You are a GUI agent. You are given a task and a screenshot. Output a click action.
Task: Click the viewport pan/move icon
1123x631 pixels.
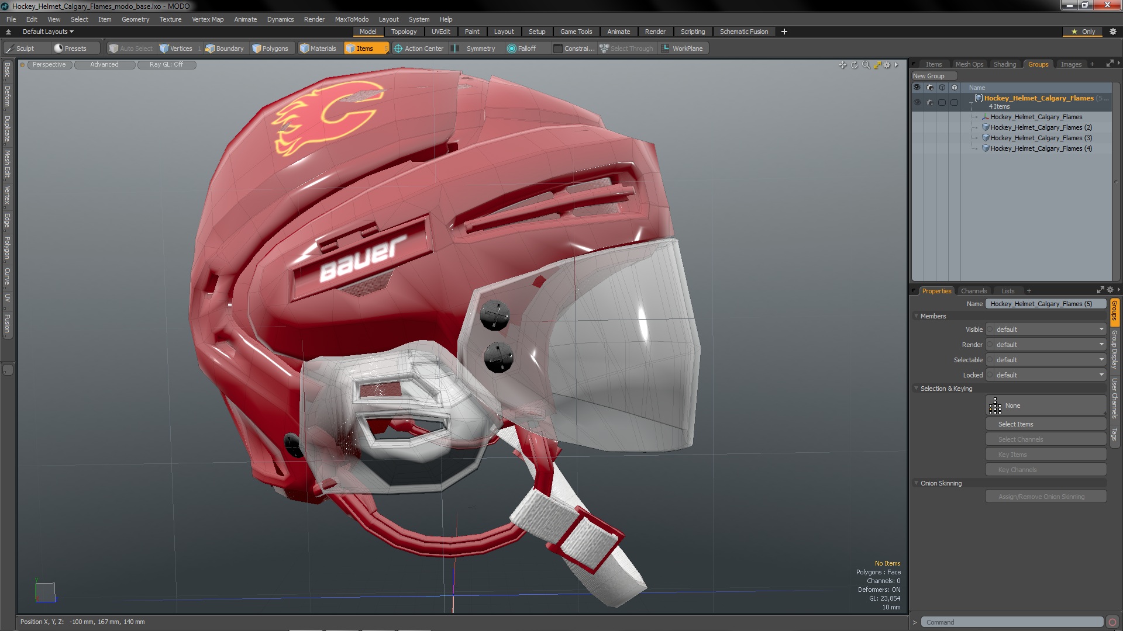842,65
